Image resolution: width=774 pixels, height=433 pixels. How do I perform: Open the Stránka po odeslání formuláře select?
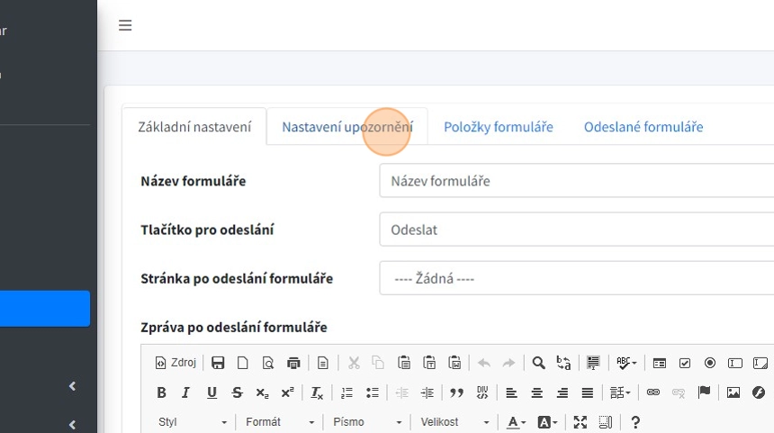pos(576,278)
